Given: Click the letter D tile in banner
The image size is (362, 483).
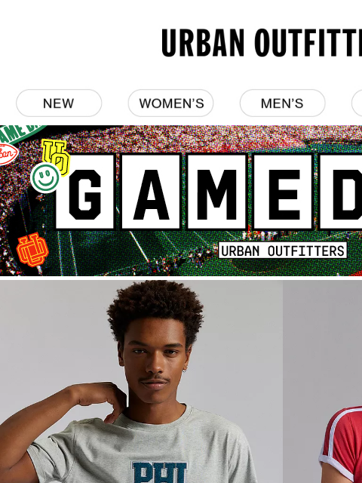Looking at the screenshot, I should [340, 192].
